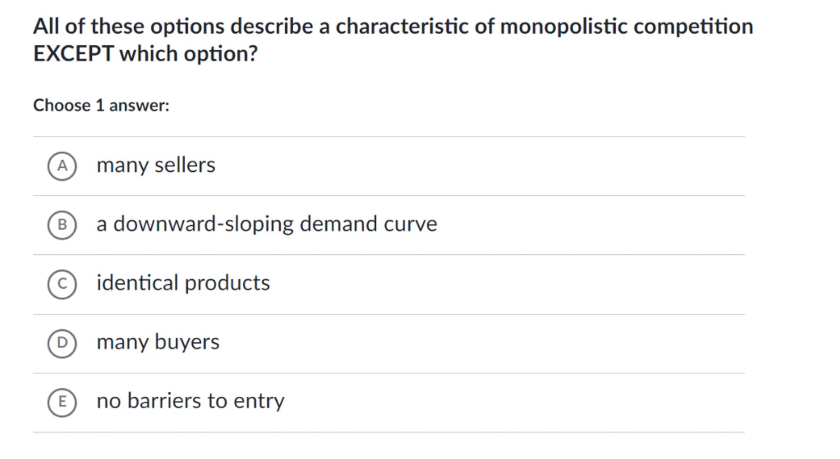Choose the 'identical products' answer text
This screenshot has height=459, width=840.
[183, 283]
